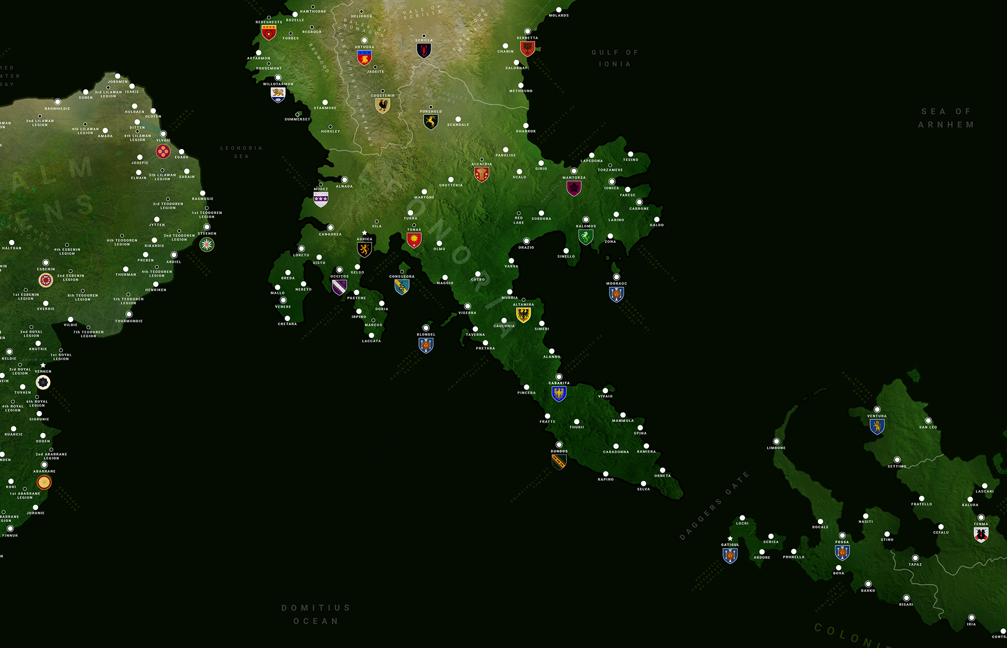Screen dimensions: 1007x648
Task: Click the Serretta red tree crest
Action: pyautogui.click(x=528, y=48)
